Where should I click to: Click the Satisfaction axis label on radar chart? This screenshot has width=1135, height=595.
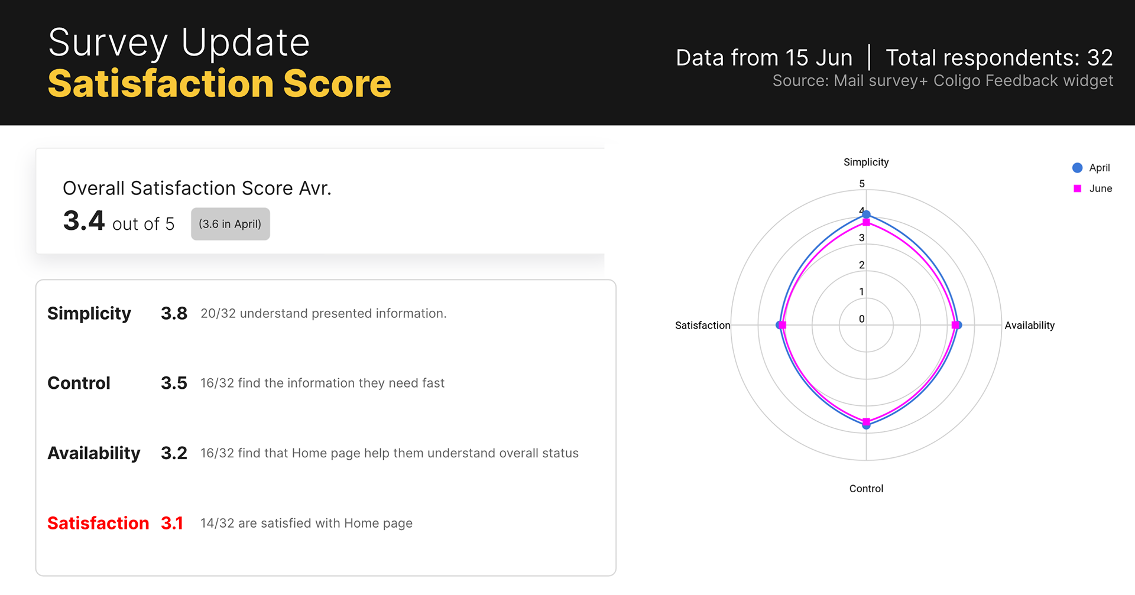click(702, 325)
